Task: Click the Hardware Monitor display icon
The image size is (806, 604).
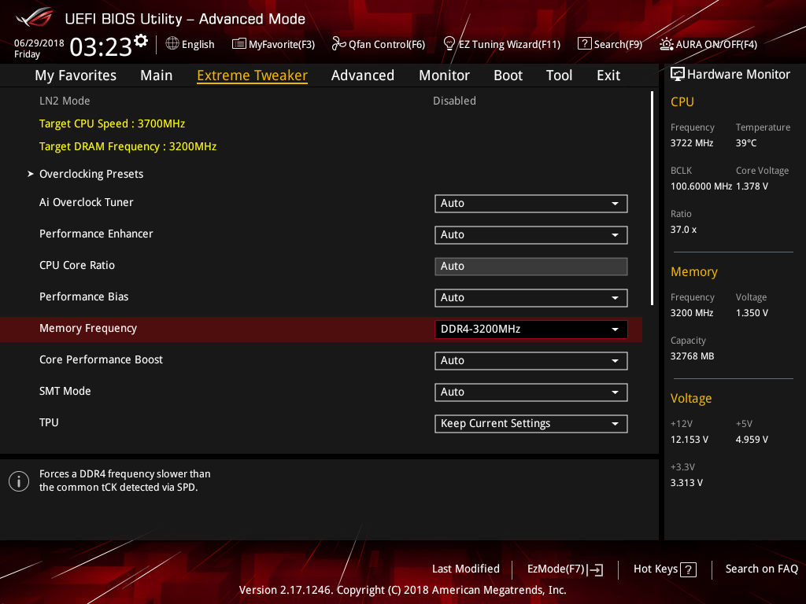Action: tap(678, 74)
